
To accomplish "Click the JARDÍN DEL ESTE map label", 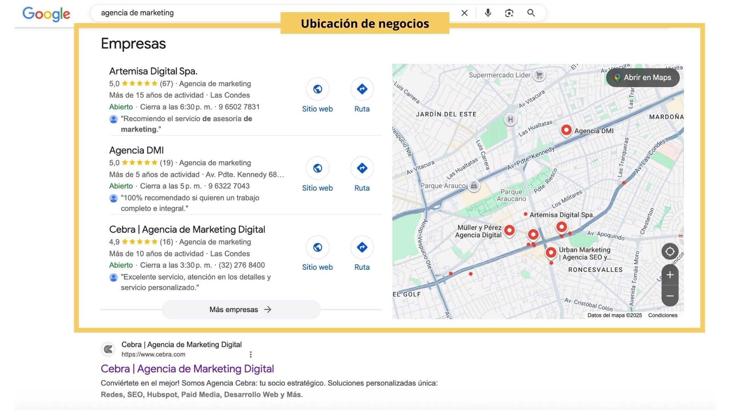I will point(446,114).
